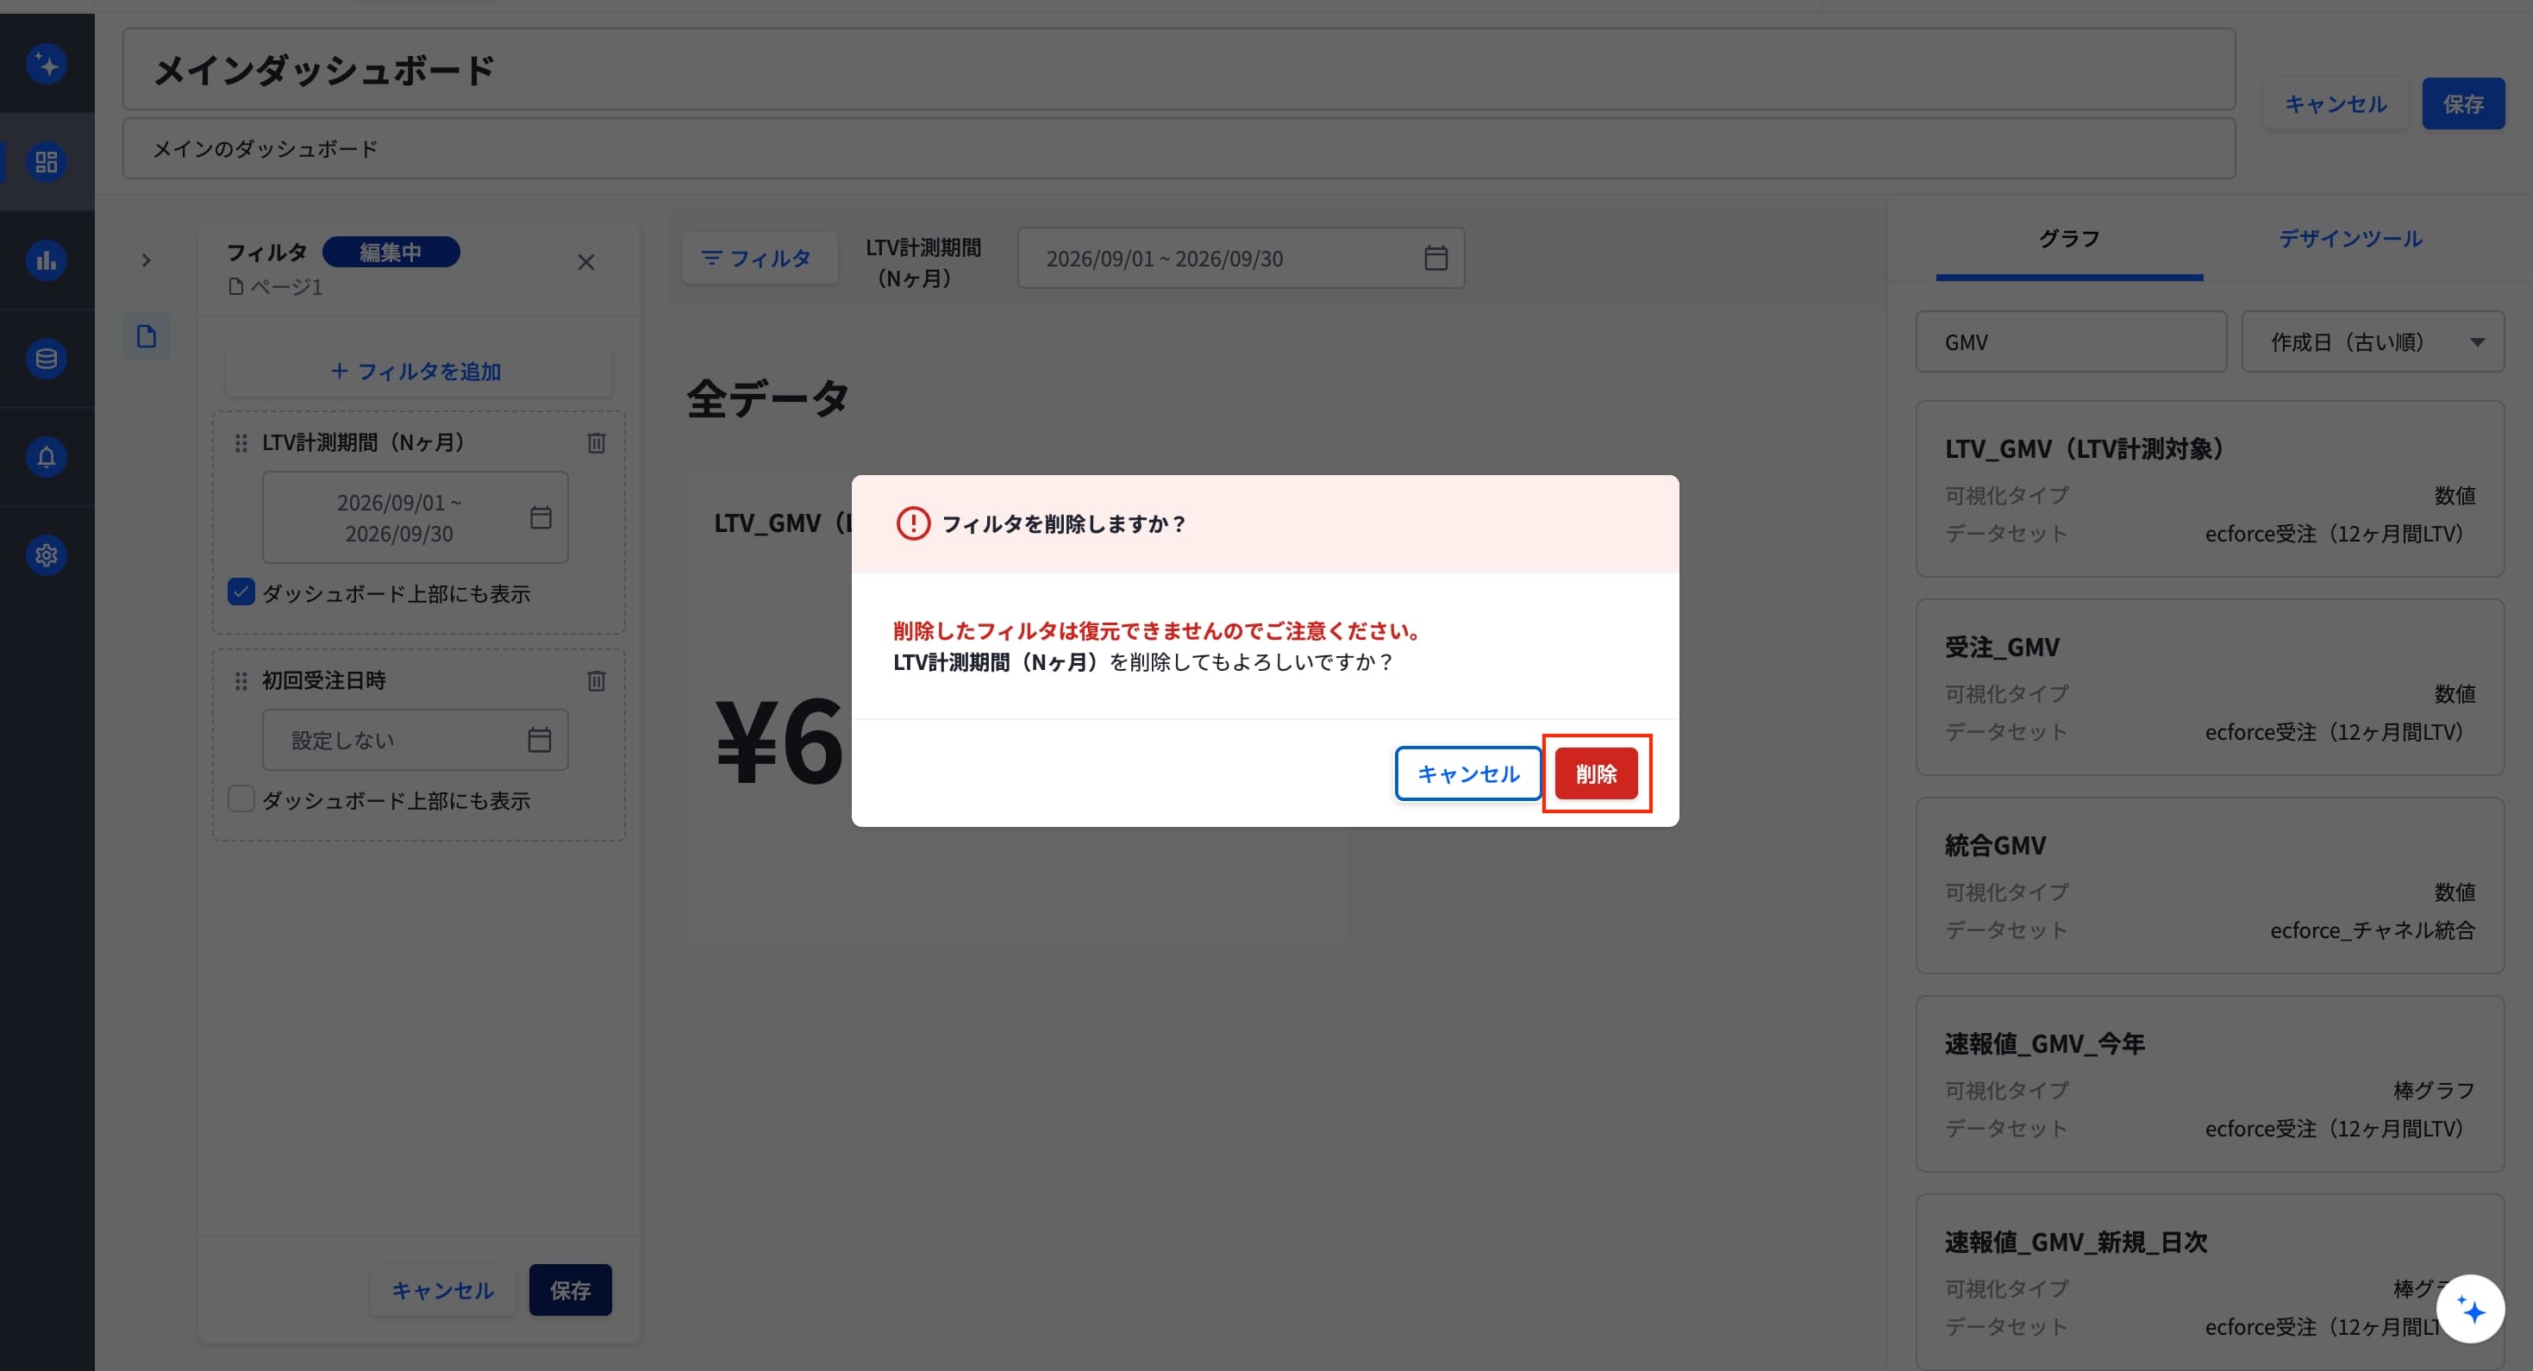Expand the collapsed left panel chevron
This screenshot has width=2533, height=1371.
(x=147, y=260)
